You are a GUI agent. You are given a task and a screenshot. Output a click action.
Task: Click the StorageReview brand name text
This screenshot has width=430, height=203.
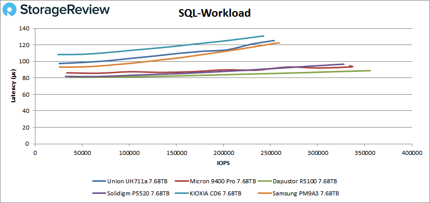[x=65, y=10]
